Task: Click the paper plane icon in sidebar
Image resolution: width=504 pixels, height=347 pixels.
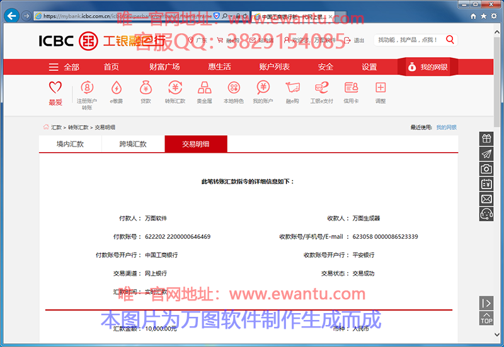Action: [x=486, y=154]
